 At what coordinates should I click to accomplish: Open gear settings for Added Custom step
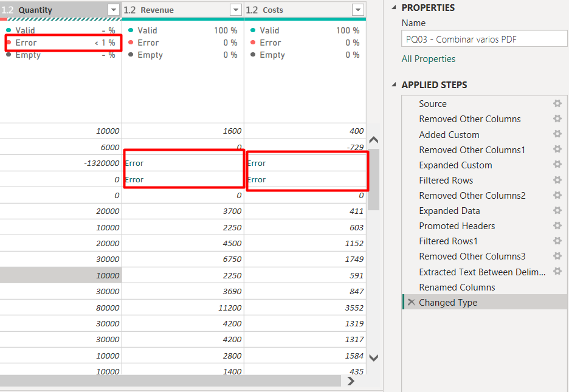pyautogui.click(x=557, y=134)
